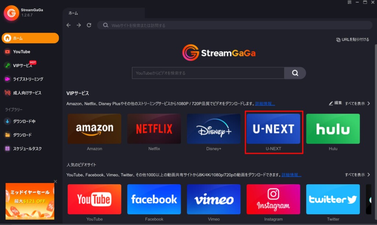Open VIPサービス in the sidebar

click(x=20, y=65)
